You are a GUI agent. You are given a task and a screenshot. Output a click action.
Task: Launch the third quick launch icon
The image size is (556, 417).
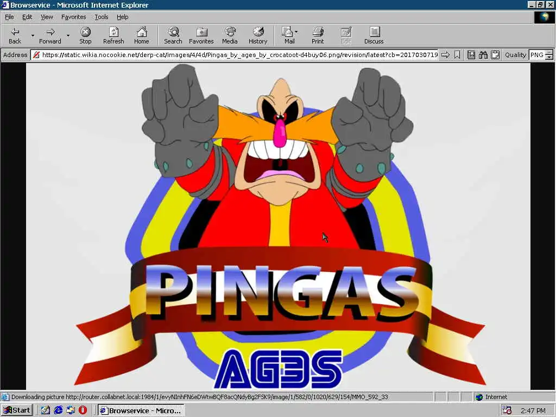pyautogui.click(x=71, y=410)
